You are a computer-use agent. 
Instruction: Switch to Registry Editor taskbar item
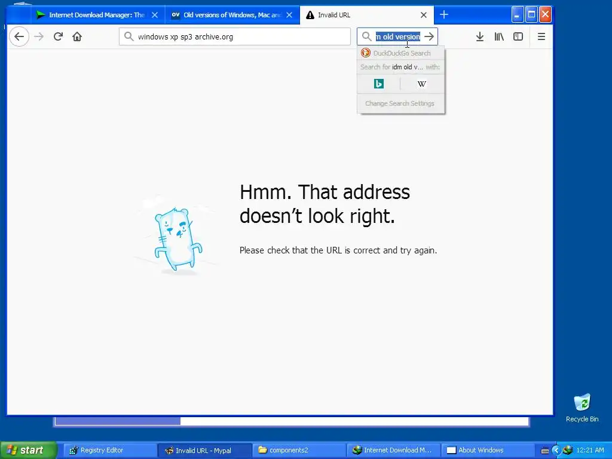point(110,450)
